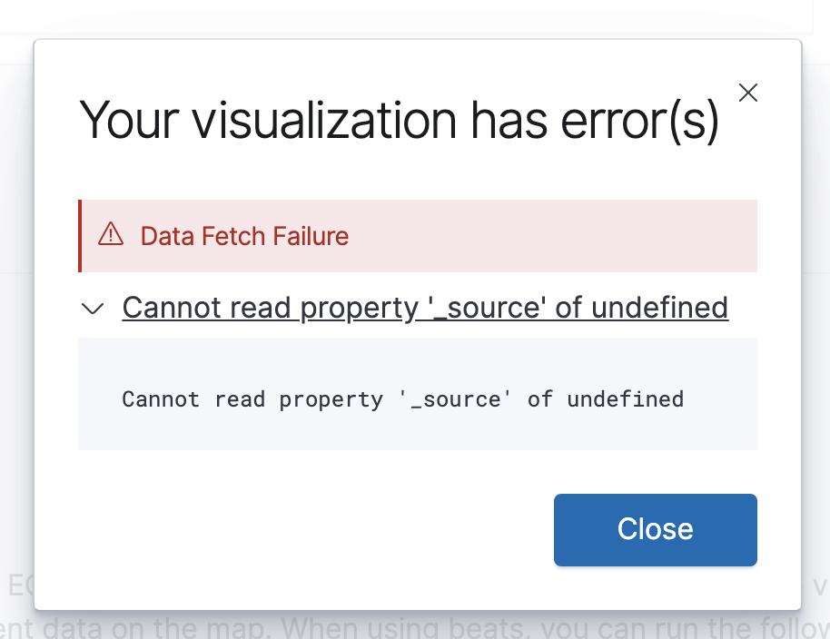The image size is (830, 639).
Task: Click the dialog title 'Your visualization has error(s)'
Action: coord(398,120)
